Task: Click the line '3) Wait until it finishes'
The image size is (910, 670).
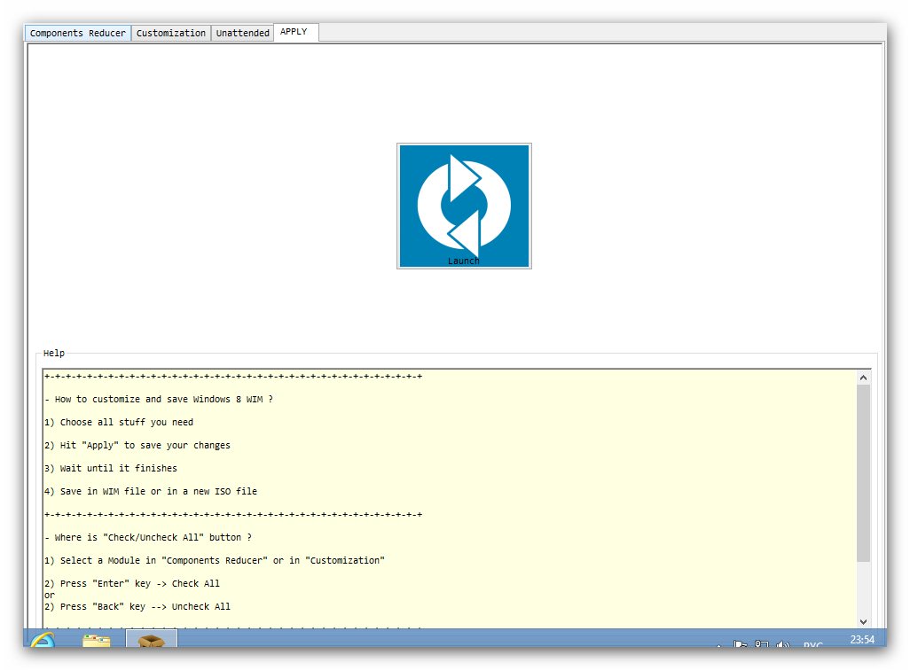Action: 111,468
